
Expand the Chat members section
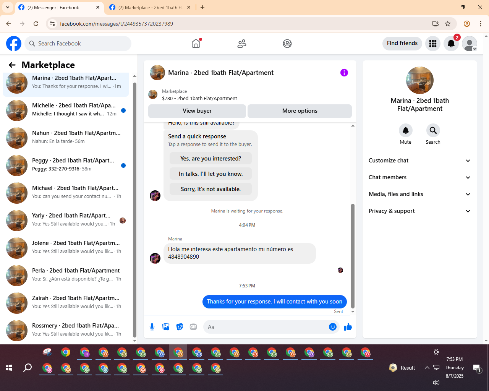pos(420,177)
